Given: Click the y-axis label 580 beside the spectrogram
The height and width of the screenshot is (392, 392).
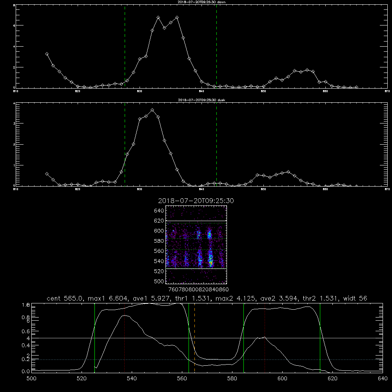Looking at the screenshot, I should click(x=159, y=241).
